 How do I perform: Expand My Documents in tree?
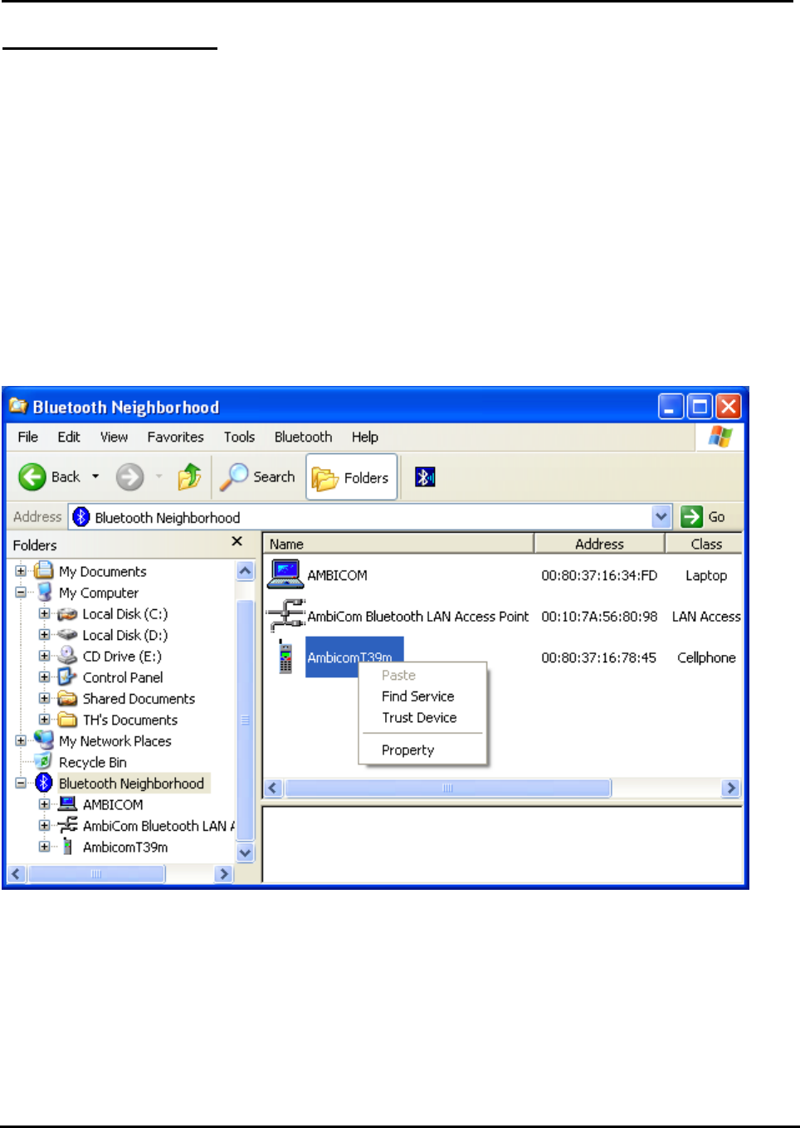pos(21,571)
